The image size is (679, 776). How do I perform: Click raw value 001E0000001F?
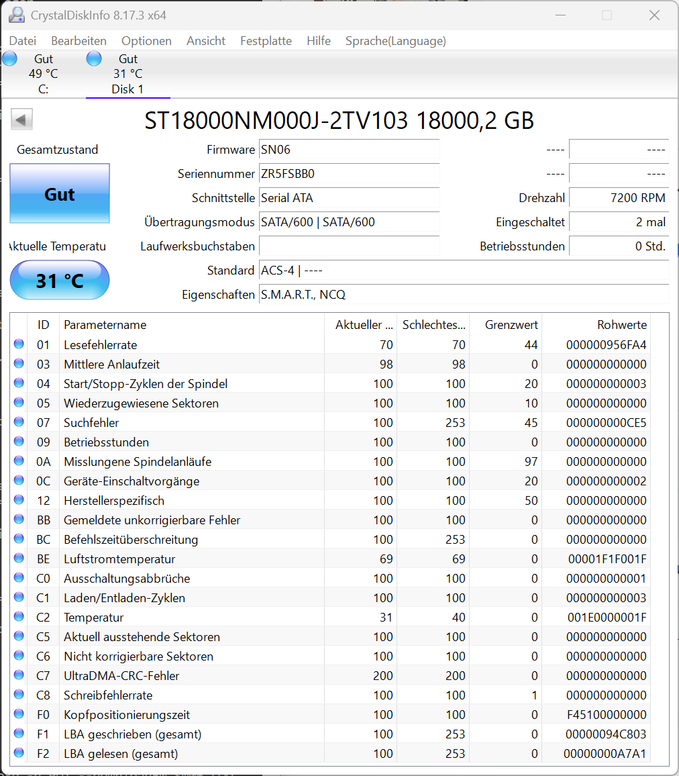click(607, 618)
